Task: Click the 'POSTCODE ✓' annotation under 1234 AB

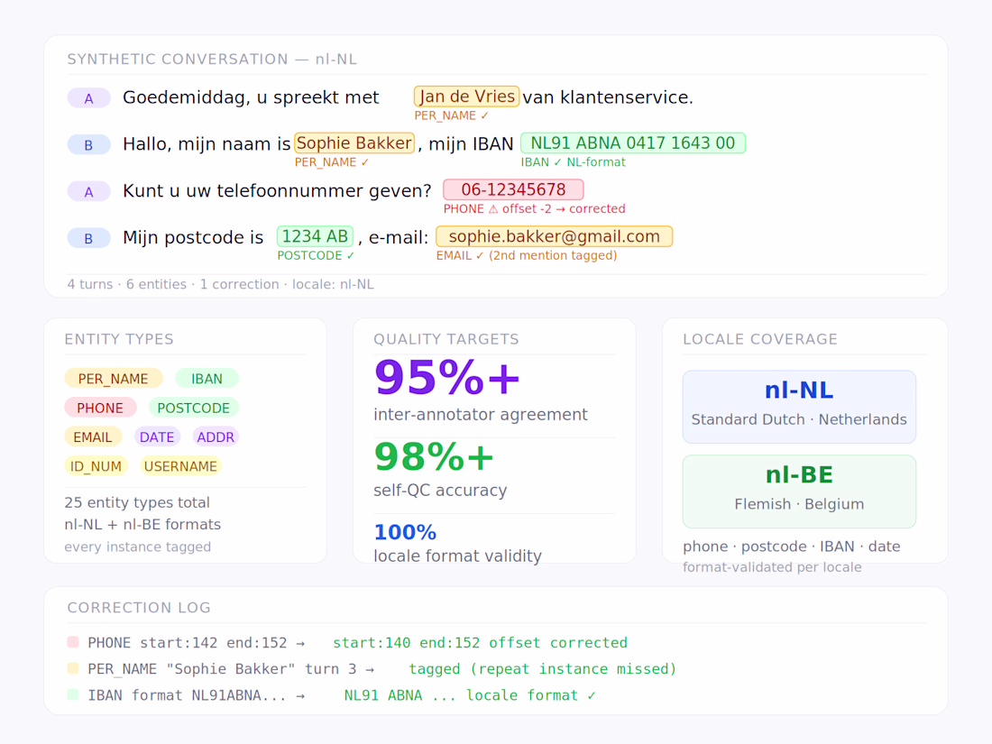Action: (x=317, y=255)
